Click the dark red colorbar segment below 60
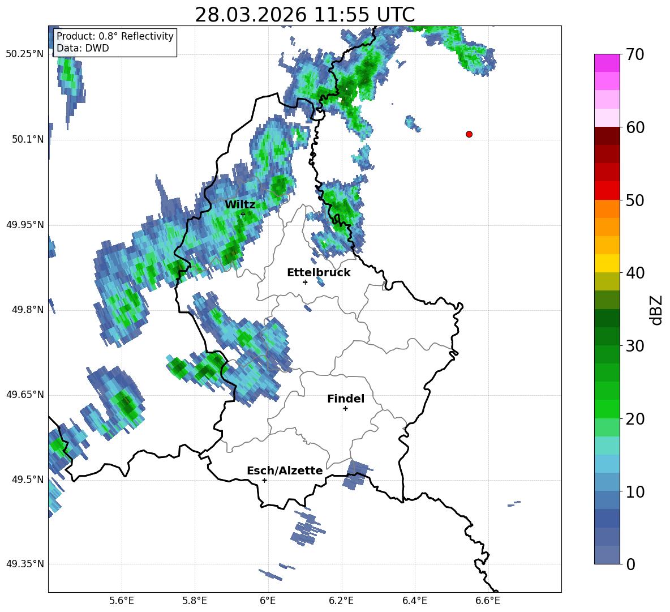670x612 pixels. point(607,136)
